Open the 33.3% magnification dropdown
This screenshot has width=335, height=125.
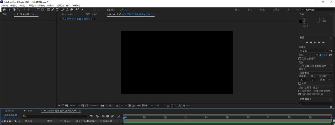[74, 106]
